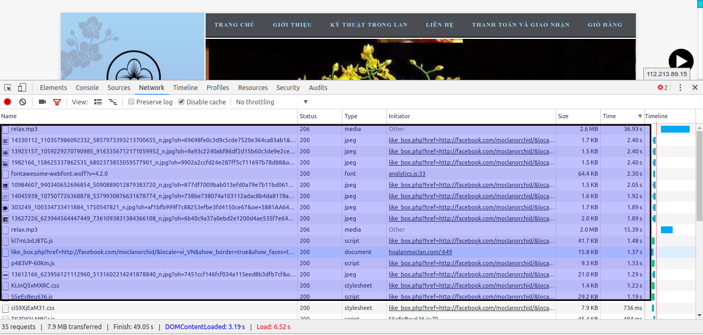Viewport: 703px width, 335px height.
Task: Go to the Security tab
Action: [x=288, y=88]
